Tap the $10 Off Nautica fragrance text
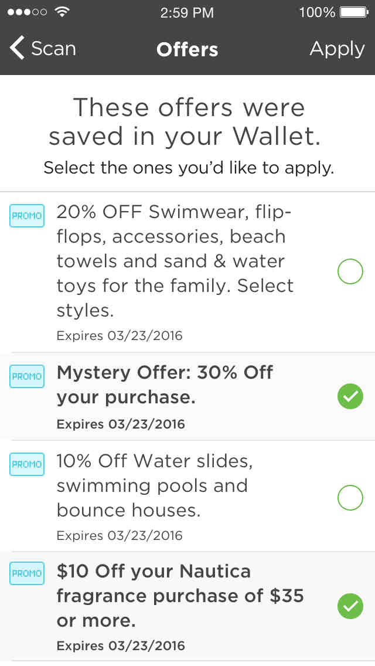Viewport: 375px width, 666px height. (x=180, y=595)
